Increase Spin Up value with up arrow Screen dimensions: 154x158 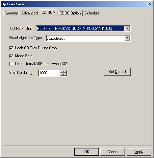pyautogui.click(x=64, y=72)
